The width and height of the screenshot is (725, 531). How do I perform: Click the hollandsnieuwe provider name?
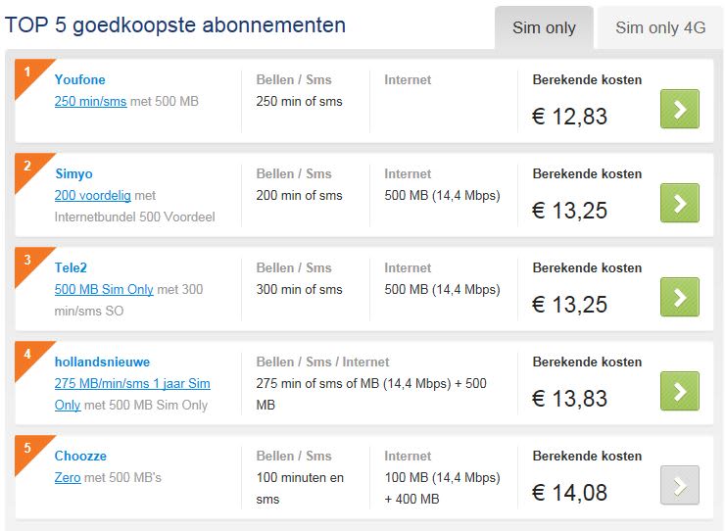click(102, 362)
